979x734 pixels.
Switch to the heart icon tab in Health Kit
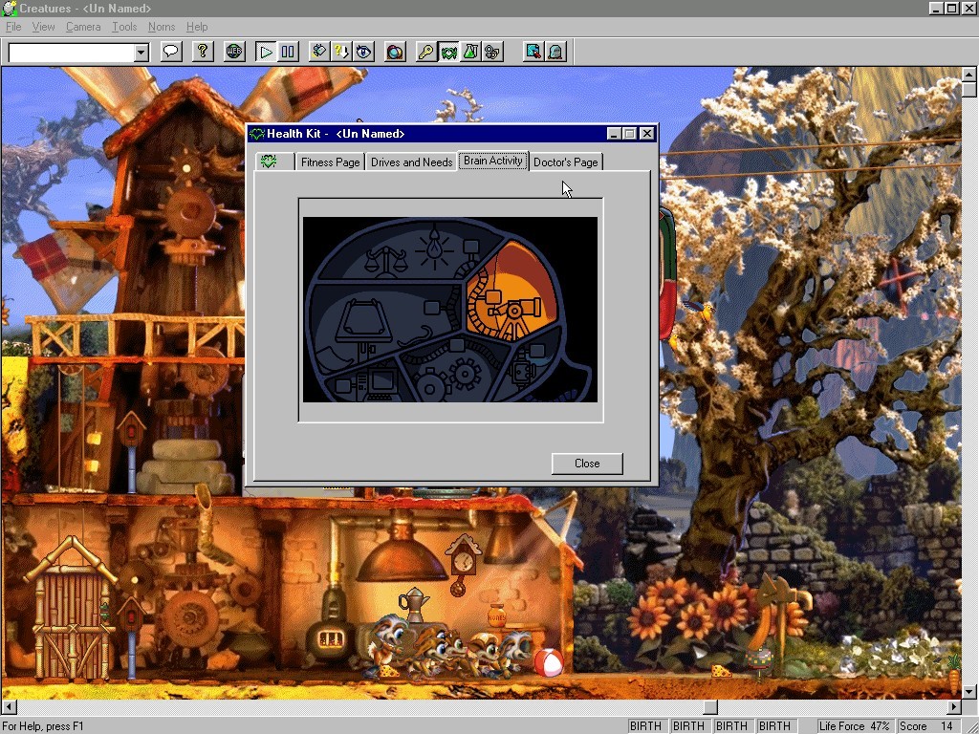[x=274, y=162]
